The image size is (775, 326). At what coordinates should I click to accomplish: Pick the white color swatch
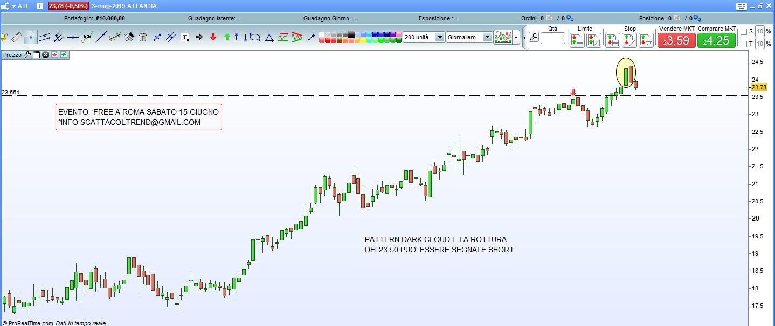(322, 34)
